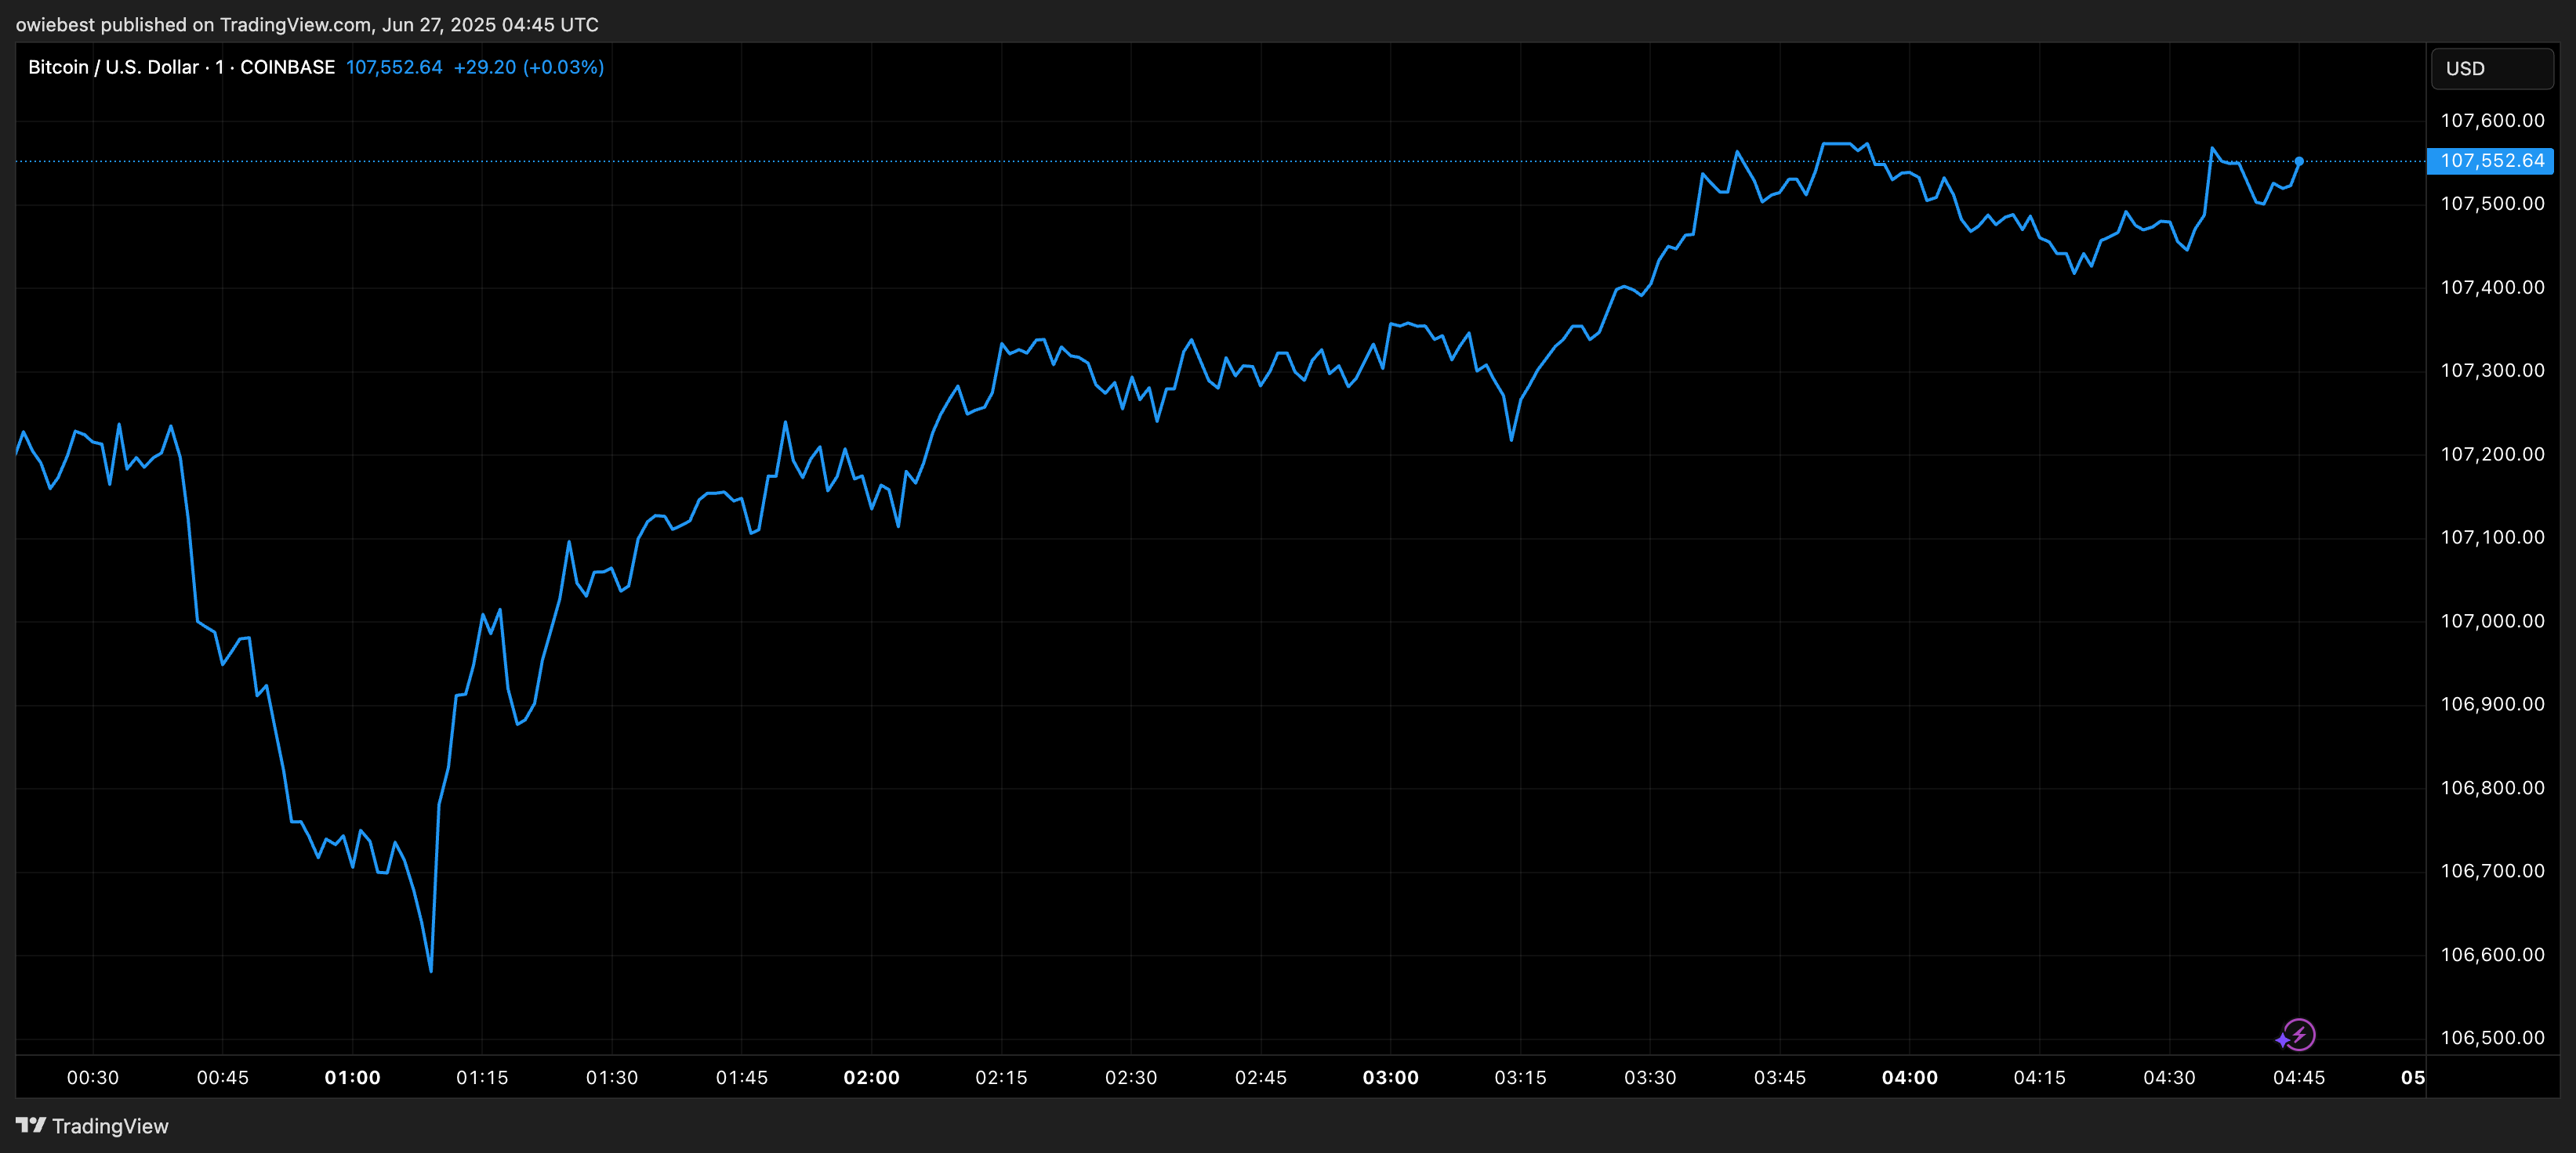2576x1153 pixels.
Task: Click the 03:15 time axis label
Action: [x=1520, y=1078]
